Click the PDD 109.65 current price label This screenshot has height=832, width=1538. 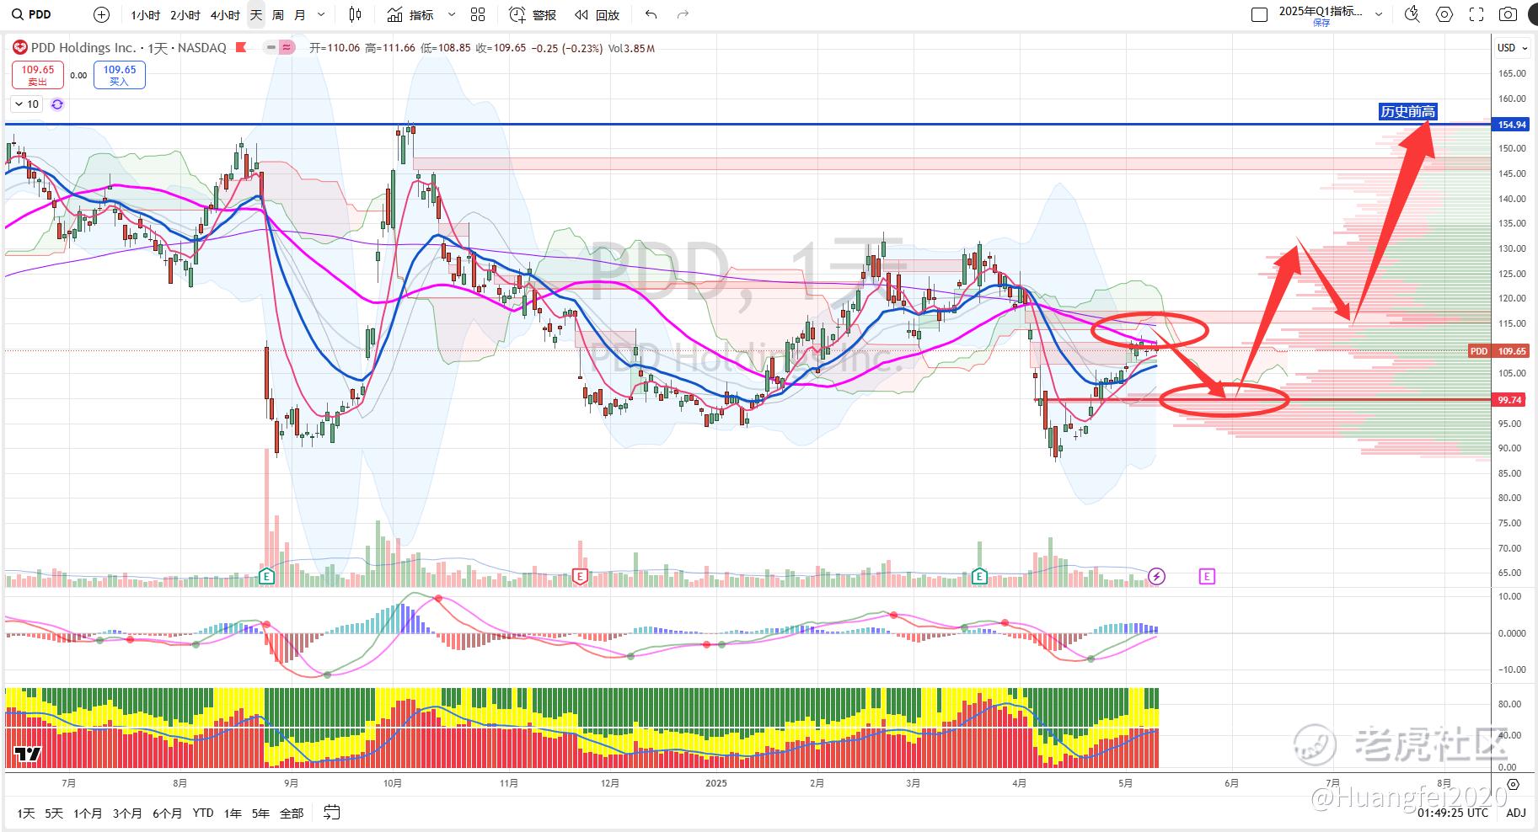(1498, 351)
